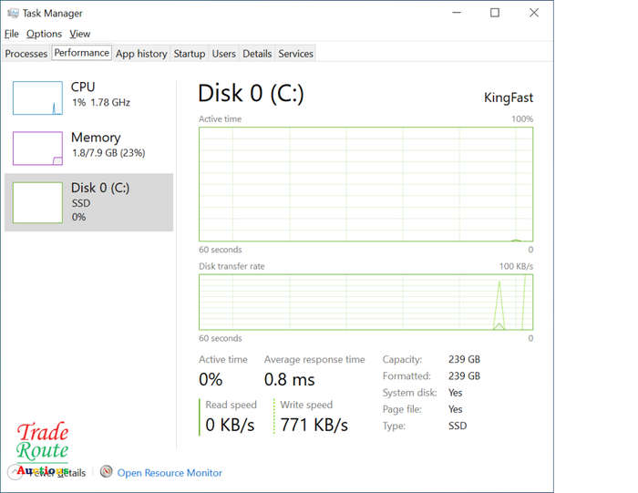Select the CPU usage mini graph

[x=37, y=98]
